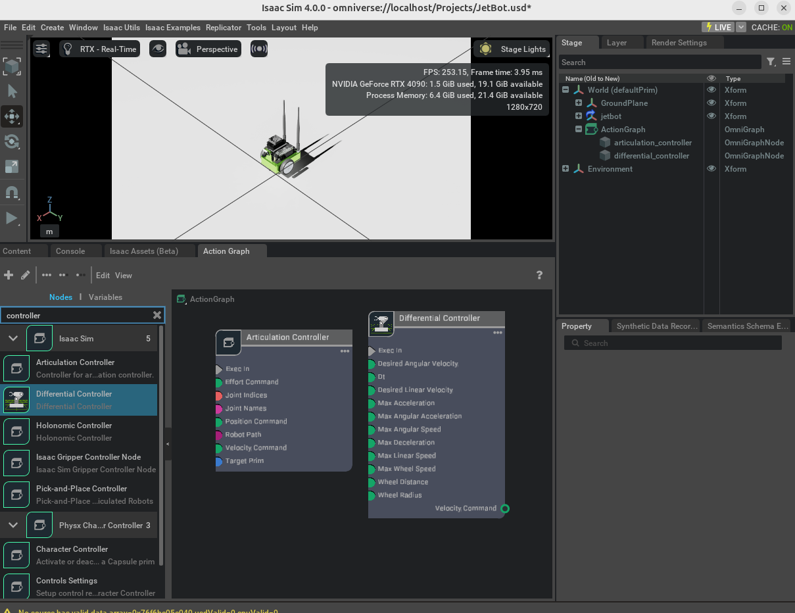The height and width of the screenshot is (613, 795).
Task: Switch to the Layer tab
Action: click(617, 43)
